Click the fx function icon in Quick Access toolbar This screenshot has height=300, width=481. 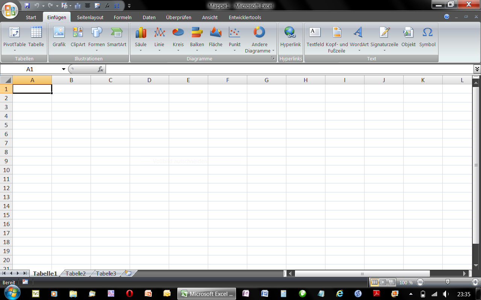107,6
